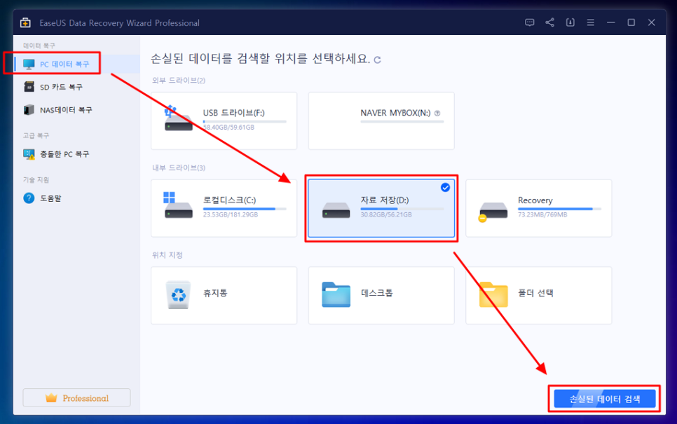The image size is (677, 424).
Task: Click the 폴더 선택 yellow folder icon
Action: point(493,294)
